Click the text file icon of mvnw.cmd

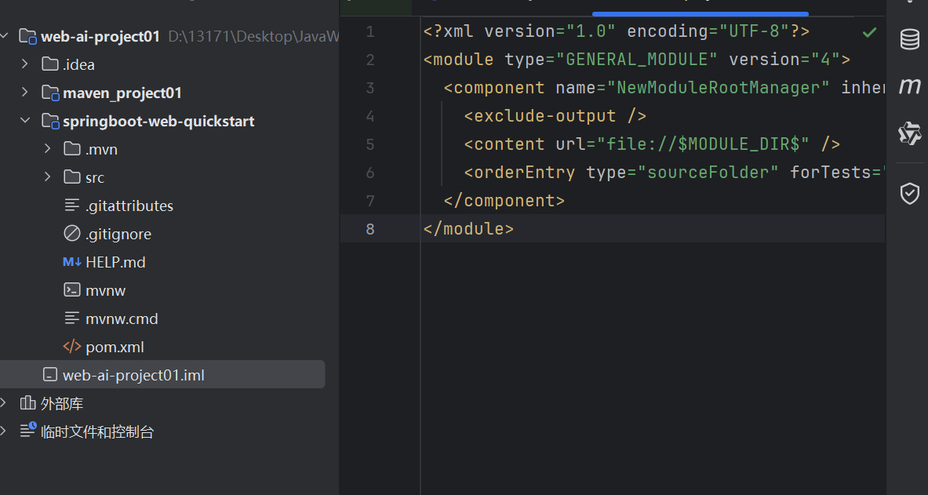point(71,318)
